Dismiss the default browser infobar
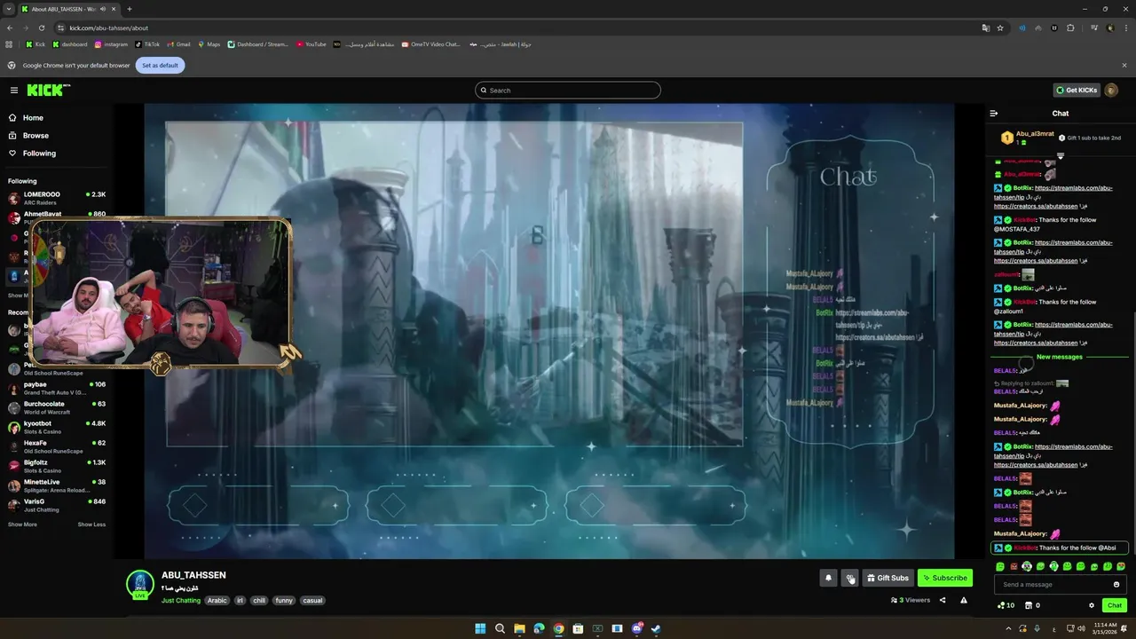The height and width of the screenshot is (639, 1136). pos(1124,65)
